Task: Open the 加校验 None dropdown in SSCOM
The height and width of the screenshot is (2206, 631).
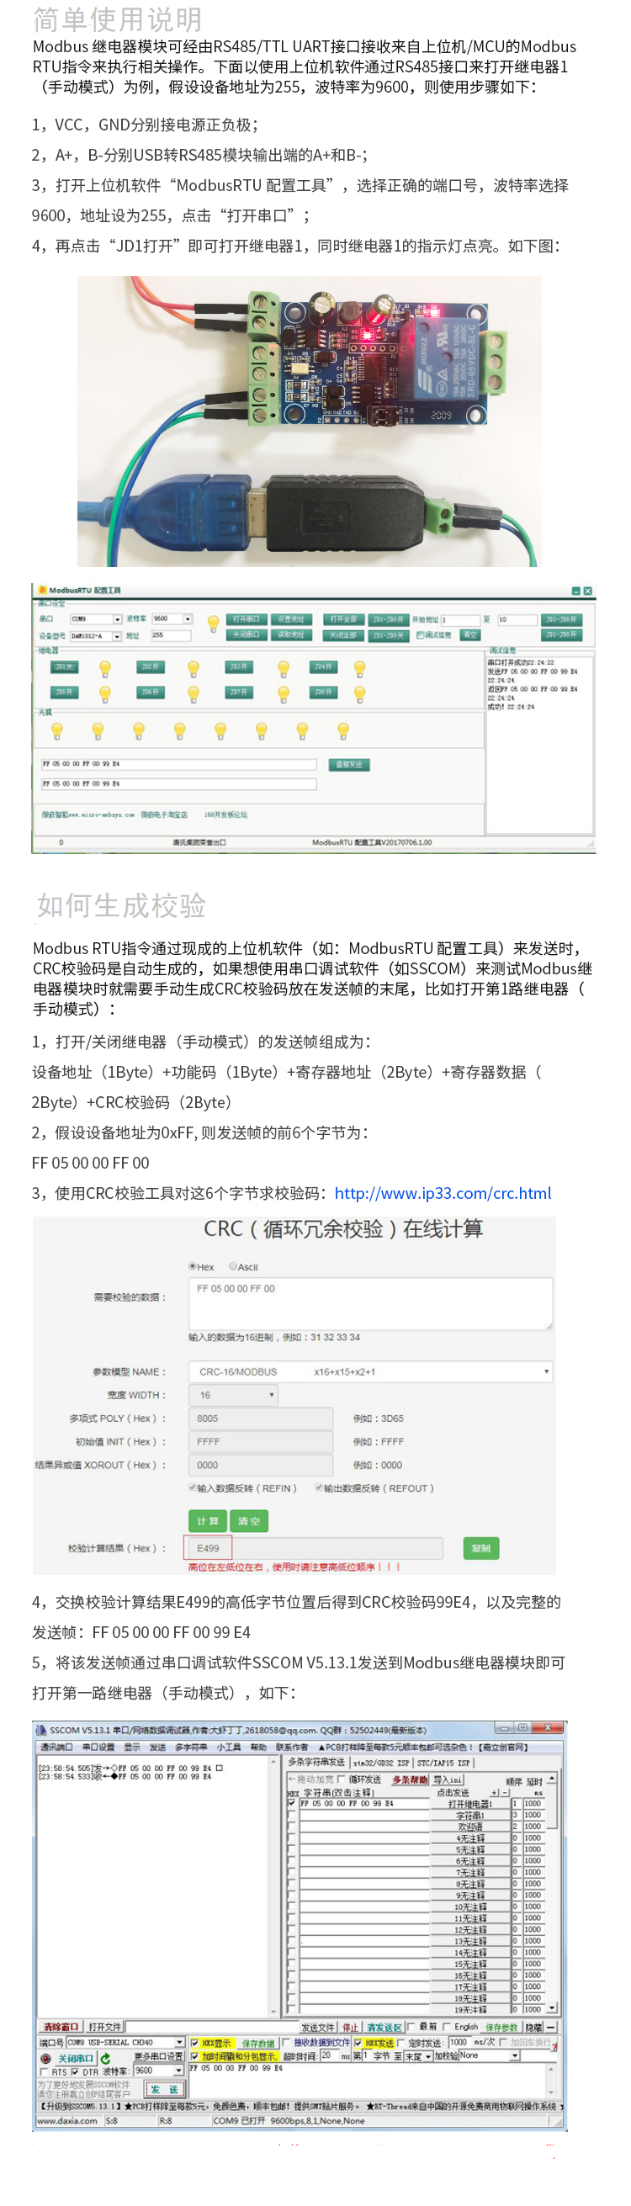Action: pyautogui.click(x=490, y=2055)
